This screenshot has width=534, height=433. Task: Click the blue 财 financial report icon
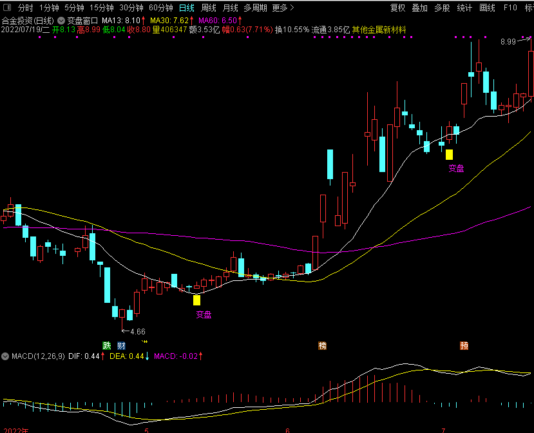122,346
